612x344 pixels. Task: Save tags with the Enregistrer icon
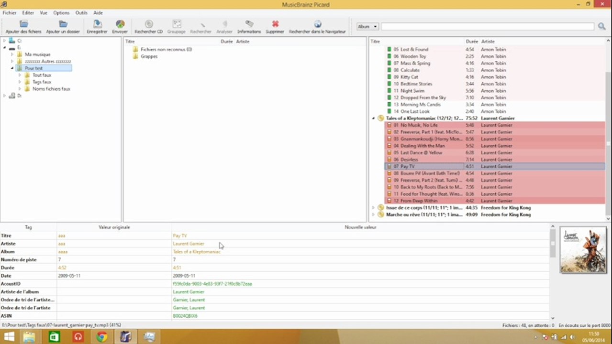click(x=97, y=24)
